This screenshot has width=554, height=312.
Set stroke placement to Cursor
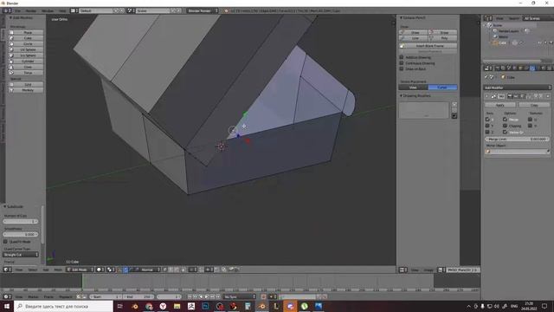click(442, 87)
